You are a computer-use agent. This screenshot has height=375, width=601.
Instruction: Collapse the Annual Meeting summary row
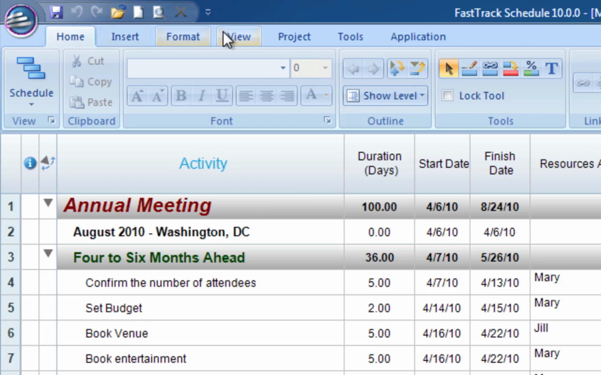tap(48, 202)
